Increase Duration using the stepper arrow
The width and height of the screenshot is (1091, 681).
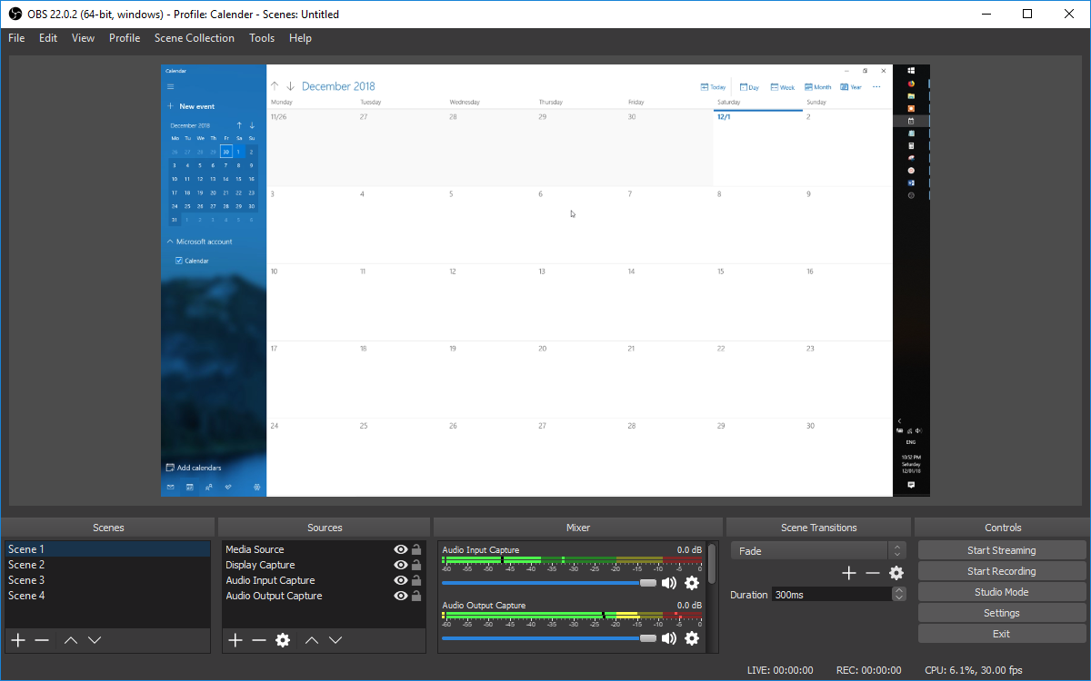tap(898, 590)
